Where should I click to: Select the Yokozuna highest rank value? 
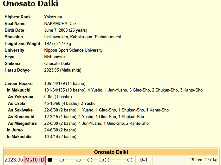(53, 17)
